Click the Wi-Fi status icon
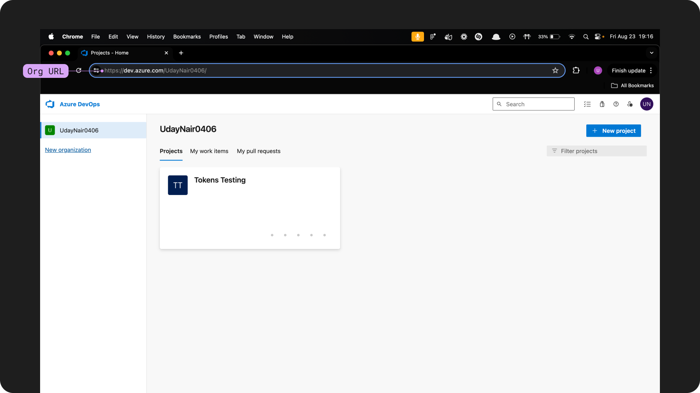 tap(571, 36)
